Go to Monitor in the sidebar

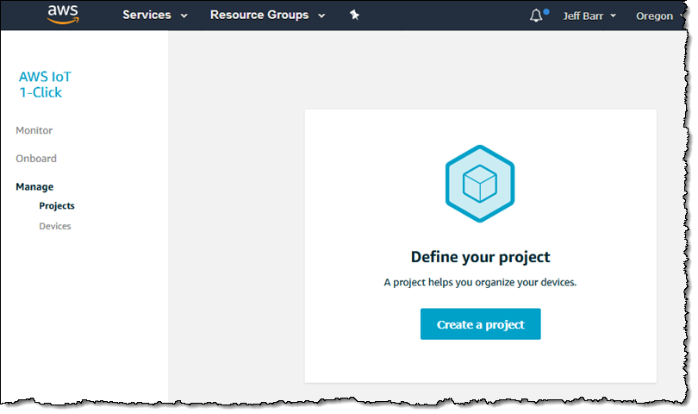coord(34,130)
